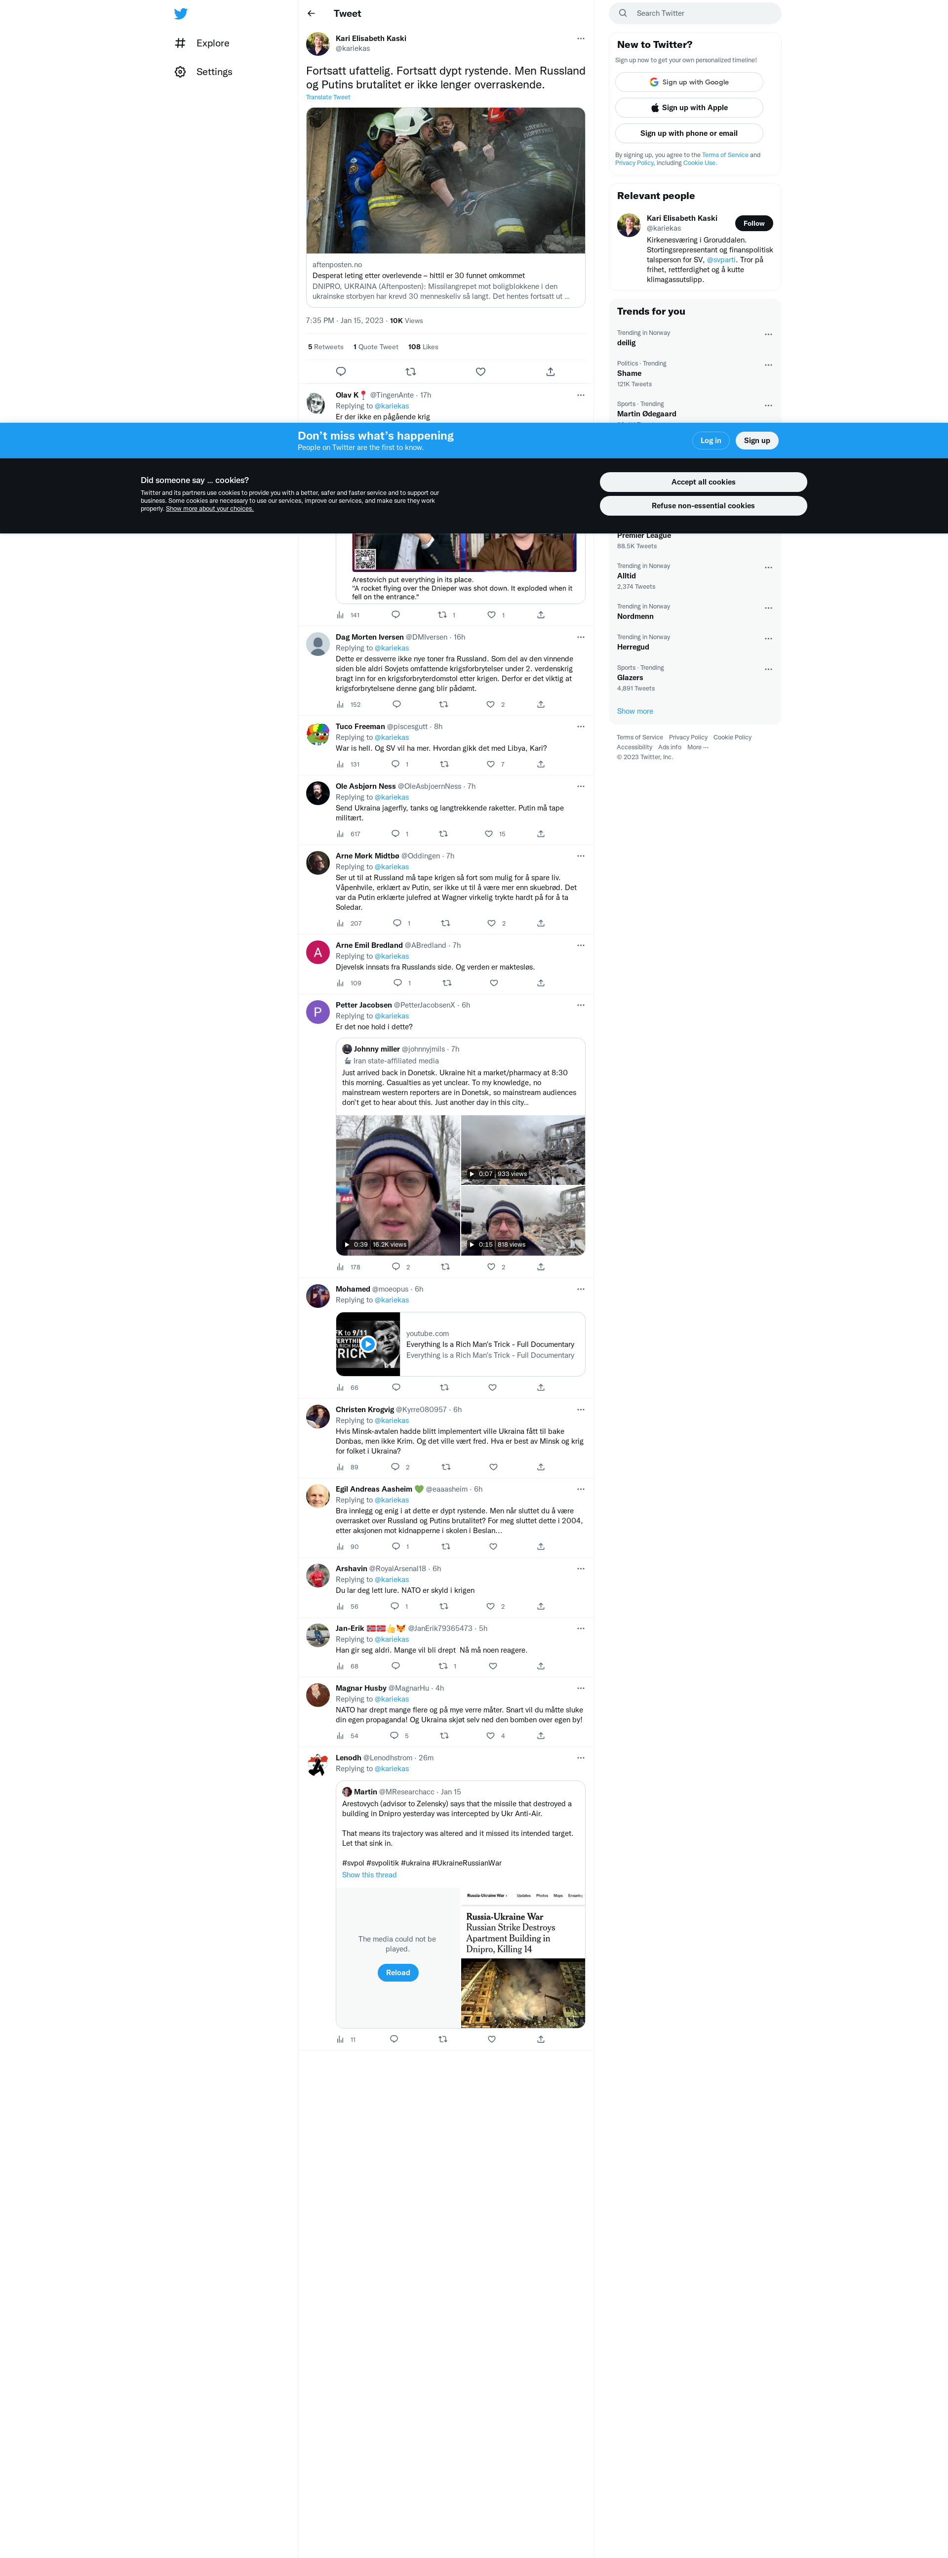Retweet Kari Elisabeth Kaski's main tweet
Image resolution: width=948 pixels, height=2558 pixels.
[411, 371]
